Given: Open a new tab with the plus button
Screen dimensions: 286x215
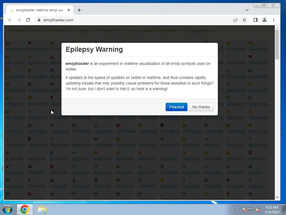Looking at the screenshot, I should 79,10.
